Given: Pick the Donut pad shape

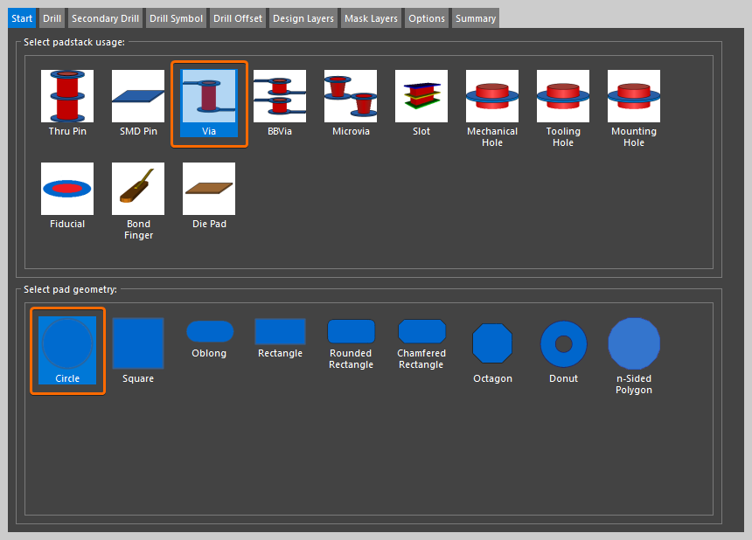Looking at the screenshot, I should (563, 343).
